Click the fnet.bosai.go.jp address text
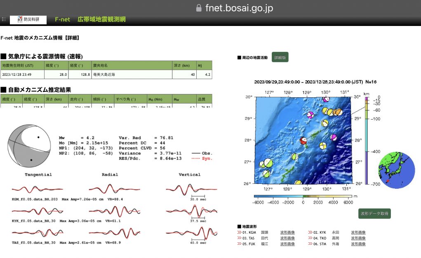Image resolution: width=421 pixels, height=258 pixels. 239,8
